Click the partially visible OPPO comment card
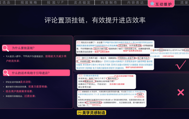Viewport: 189px width, 119px height. pyautogui.click(x=169, y=53)
